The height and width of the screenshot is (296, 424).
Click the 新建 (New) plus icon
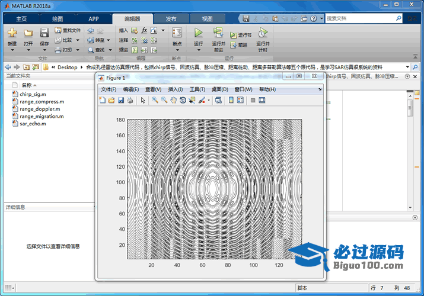[12, 33]
